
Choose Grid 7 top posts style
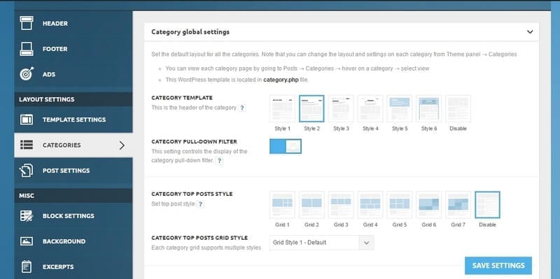[458, 205]
